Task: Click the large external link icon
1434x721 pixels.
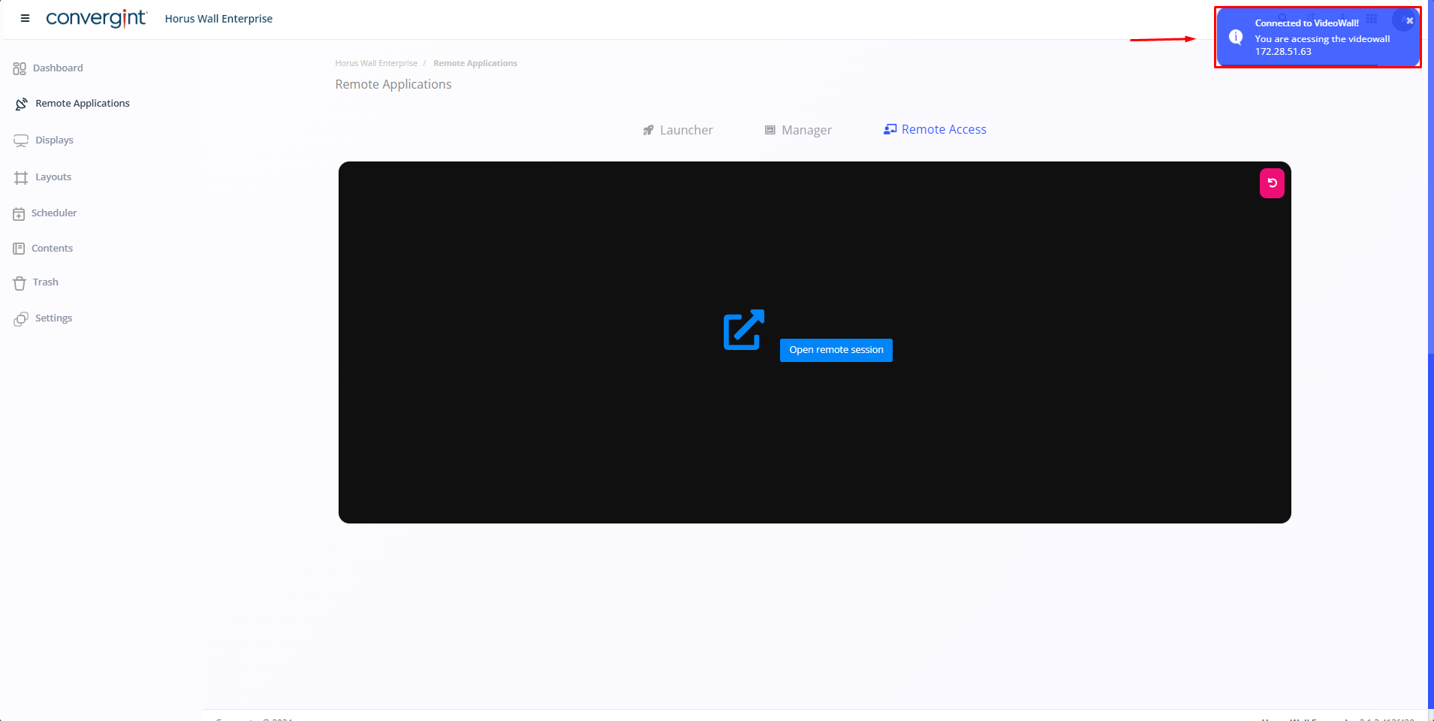Action: [x=743, y=330]
